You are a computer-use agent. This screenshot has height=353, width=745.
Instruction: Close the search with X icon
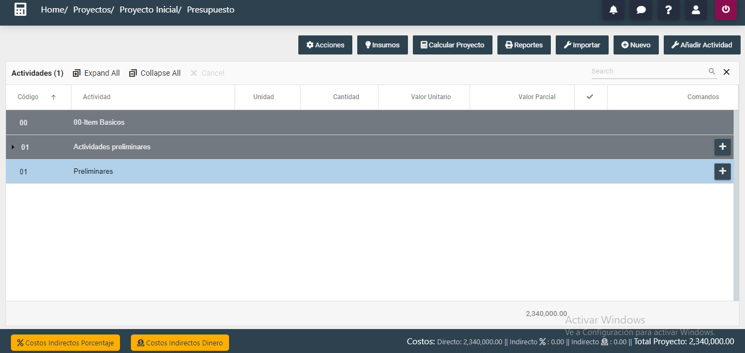(726, 72)
